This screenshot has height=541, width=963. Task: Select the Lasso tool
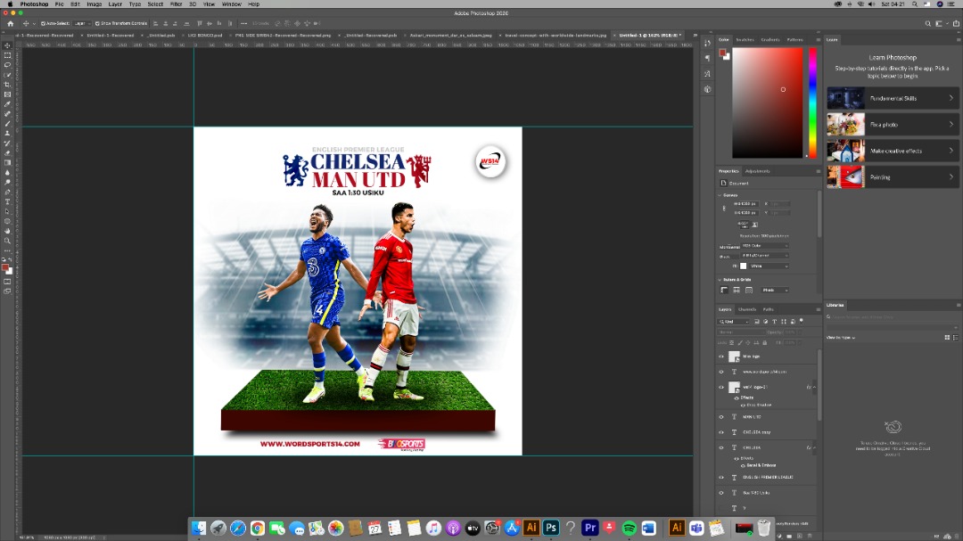tap(7, 65)
